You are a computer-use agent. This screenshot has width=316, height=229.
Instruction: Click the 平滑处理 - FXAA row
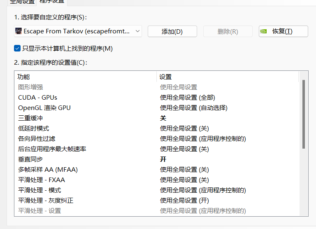[42, 180]
